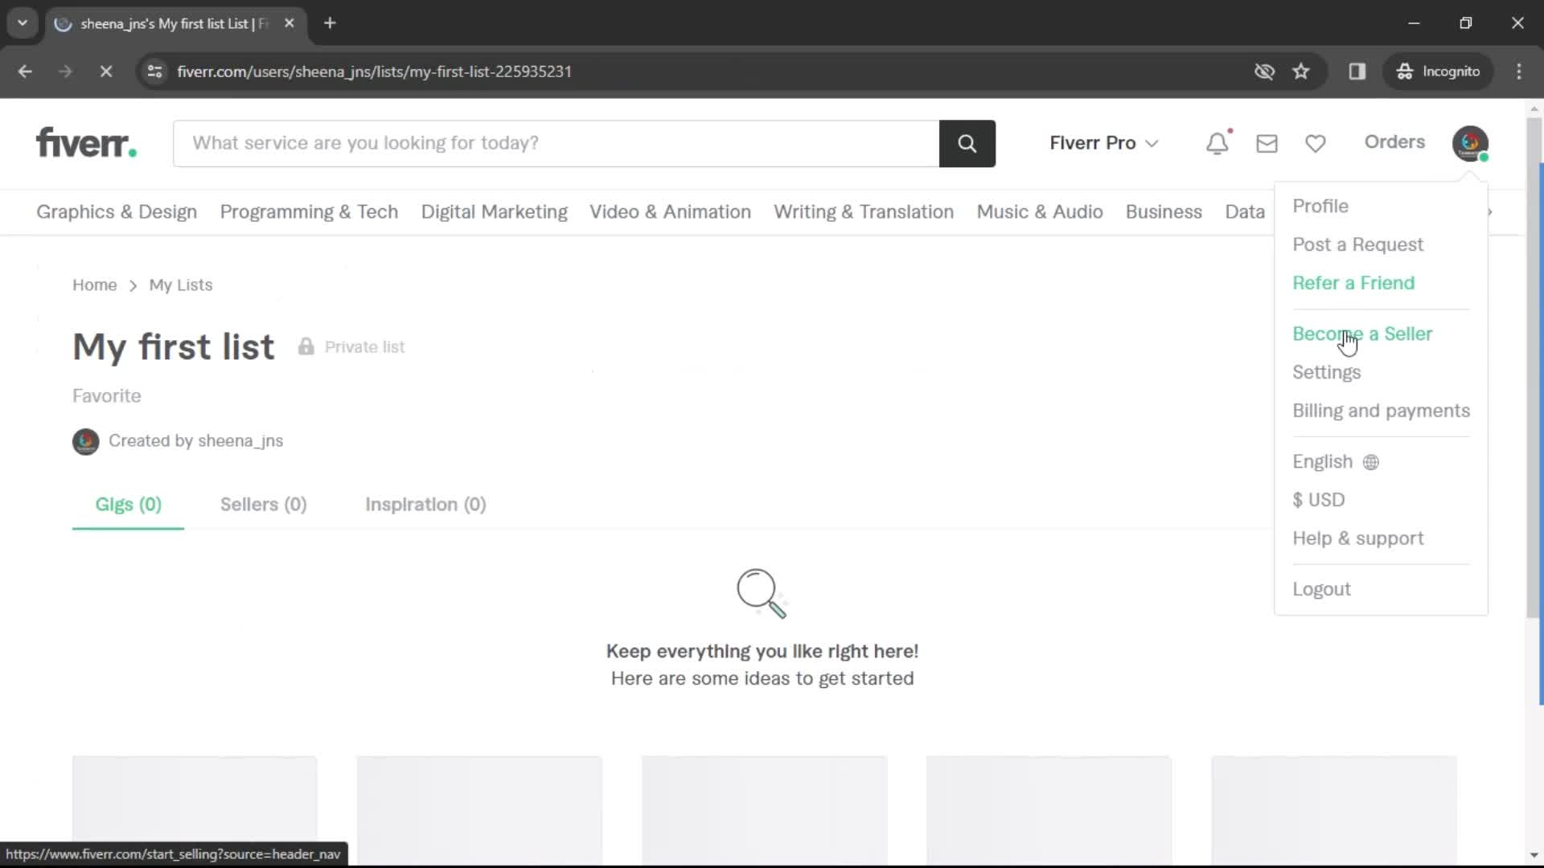Click the notifications bell icon
Screen dimensions: 1544x868
(1218, 141)
